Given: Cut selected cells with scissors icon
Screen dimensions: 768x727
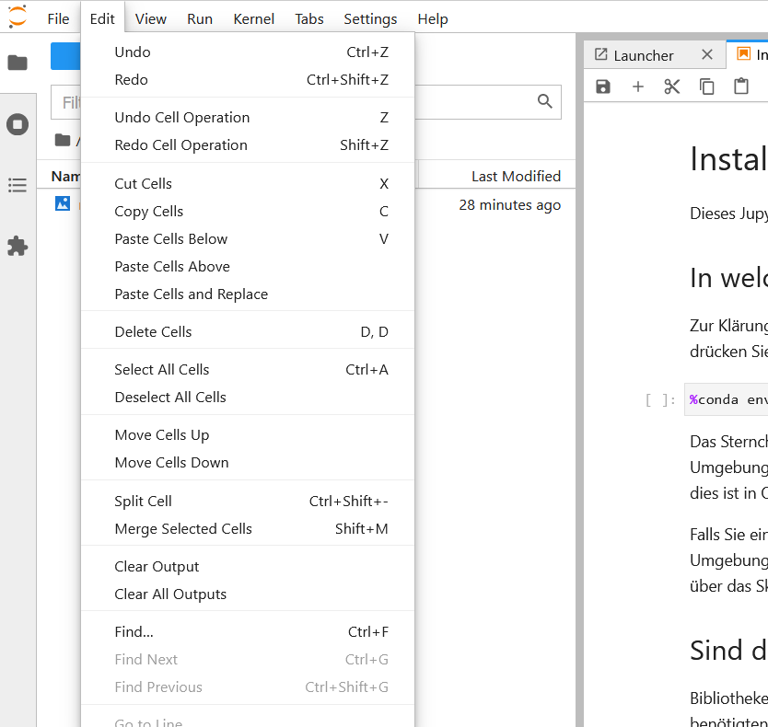Looking at the screenshot, I should pyautogui.click(x=672, y=87).
